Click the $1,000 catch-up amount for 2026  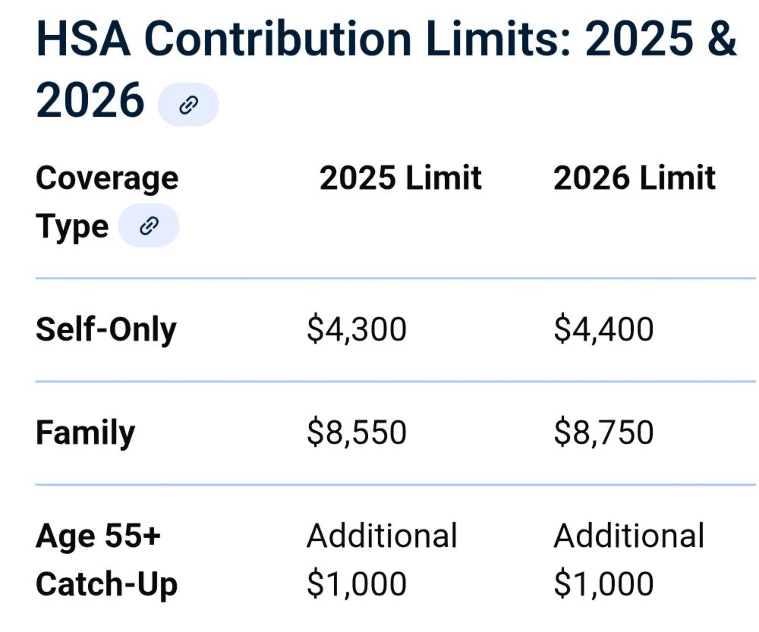point(603,585)
